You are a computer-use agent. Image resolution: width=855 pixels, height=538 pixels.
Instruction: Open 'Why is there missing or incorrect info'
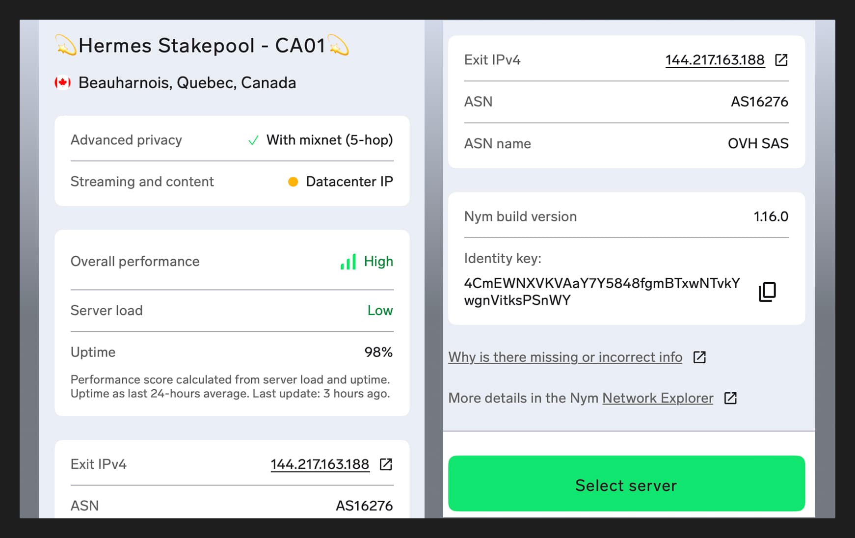(x=565, y=357)
